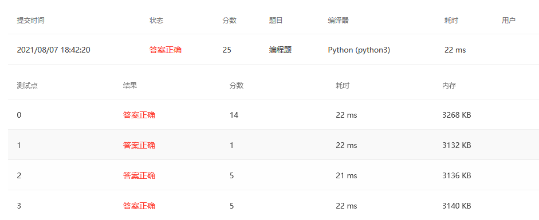The height and width of the screenshot is (220, 539).
Task: Select test point 0
Action: [19, 115]
